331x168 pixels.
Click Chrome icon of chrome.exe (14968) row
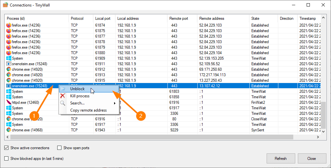tap(9, 130)
